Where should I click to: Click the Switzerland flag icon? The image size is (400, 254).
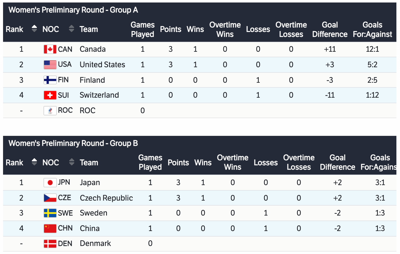(50, 95)
